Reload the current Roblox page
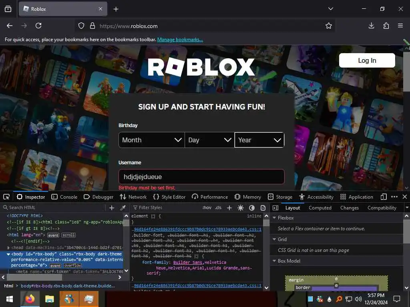This screenshot has height=307, width=410. click(38, 26)
